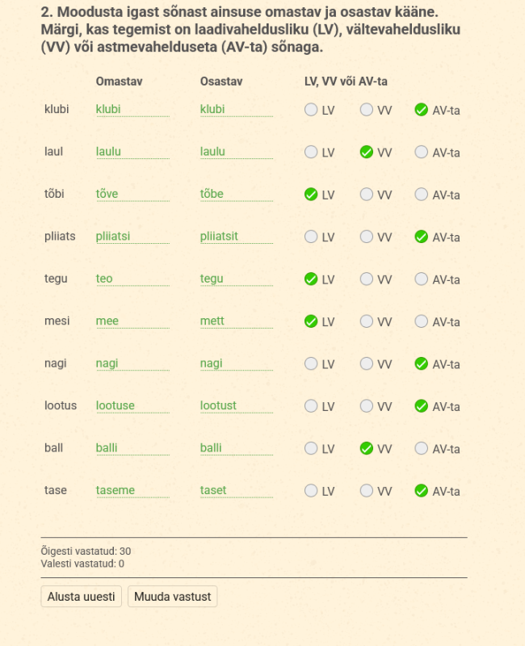Select LV radio for klubi row
The width and height of the screenshot is (525, 646).
[311, 110]
